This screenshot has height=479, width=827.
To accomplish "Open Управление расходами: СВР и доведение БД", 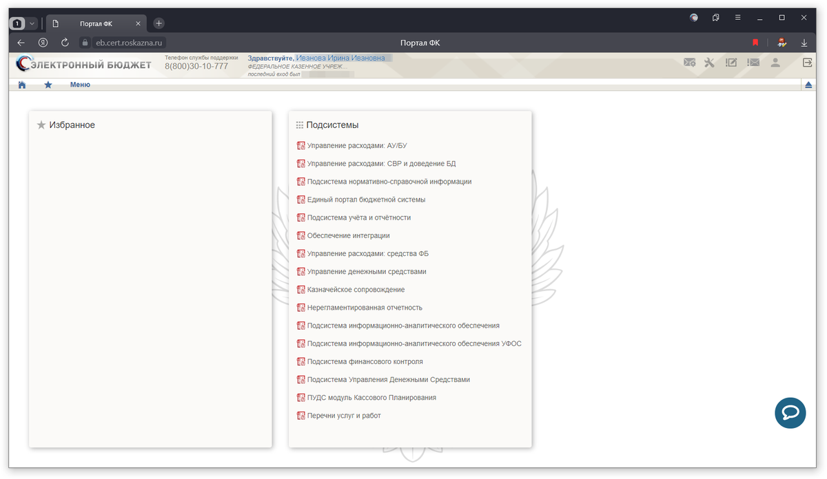I will 381,164.
